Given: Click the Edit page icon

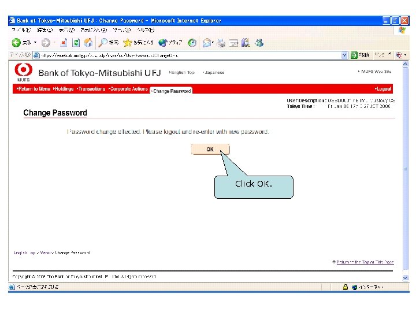Looking at the screenshot, I should coord(233,42).
